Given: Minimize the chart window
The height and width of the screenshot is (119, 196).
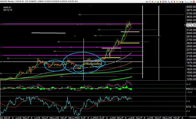Looking at the screenshot, I should tap(188, 2).
